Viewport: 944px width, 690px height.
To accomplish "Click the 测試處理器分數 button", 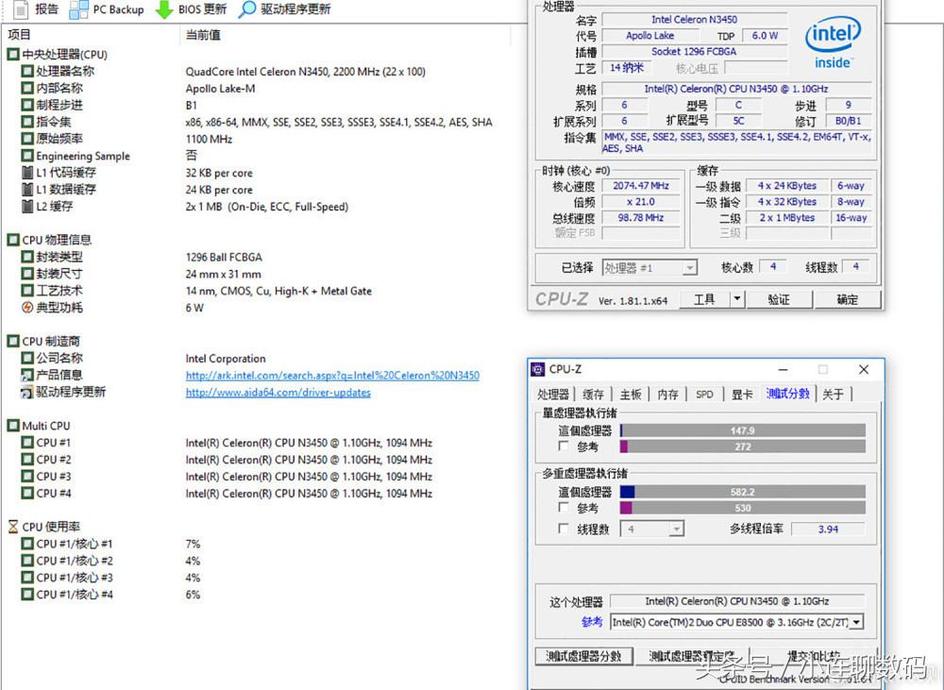I will 583,656.
